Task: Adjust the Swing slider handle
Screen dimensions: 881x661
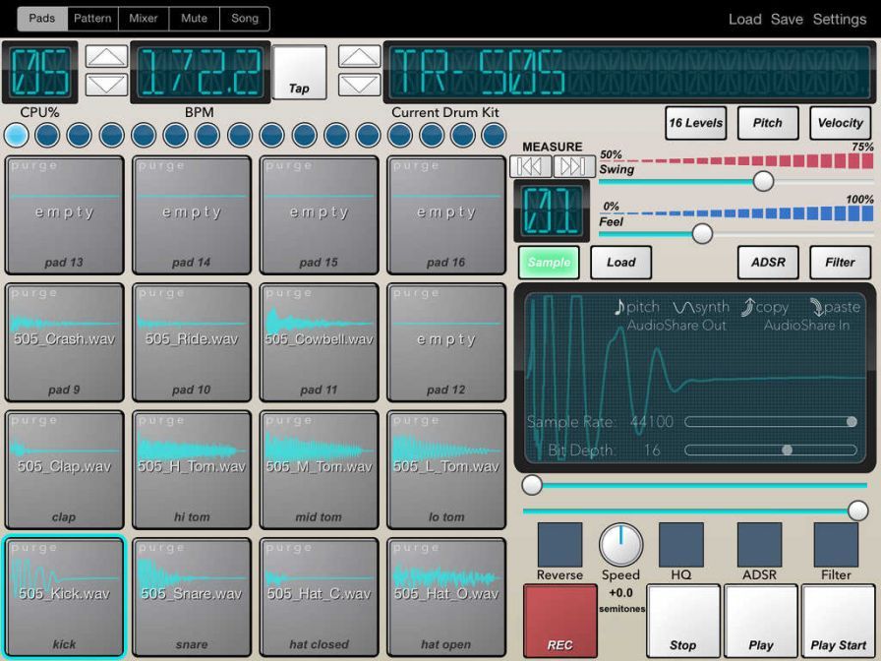Action: click(763, 181)
